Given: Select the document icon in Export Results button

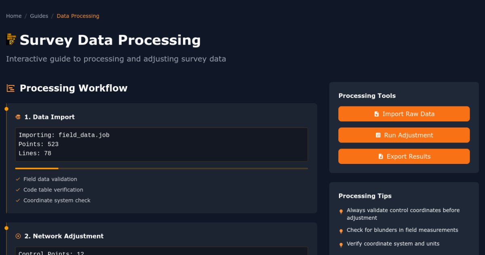Looking at the screenshot, I should point(380,156).
